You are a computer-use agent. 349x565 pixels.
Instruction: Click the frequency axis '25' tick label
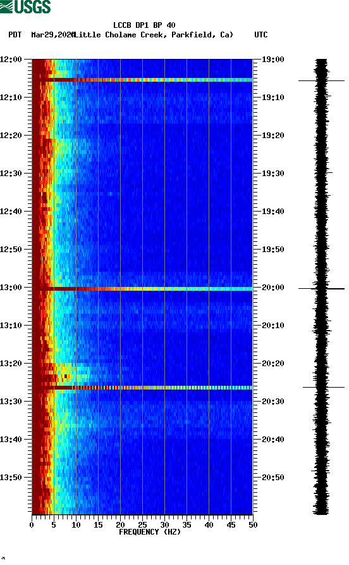click(142, 525)
